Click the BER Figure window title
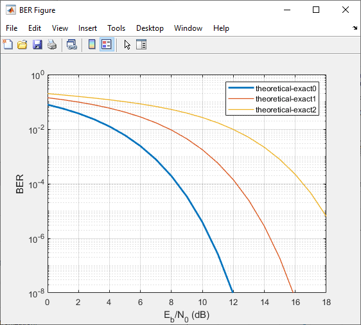361x325 pixels. [37, 10]
